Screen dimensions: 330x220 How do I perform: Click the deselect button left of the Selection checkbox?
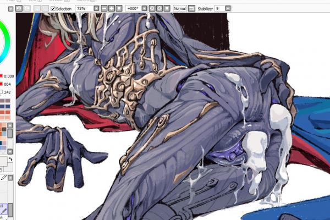(x=37, y=8)
